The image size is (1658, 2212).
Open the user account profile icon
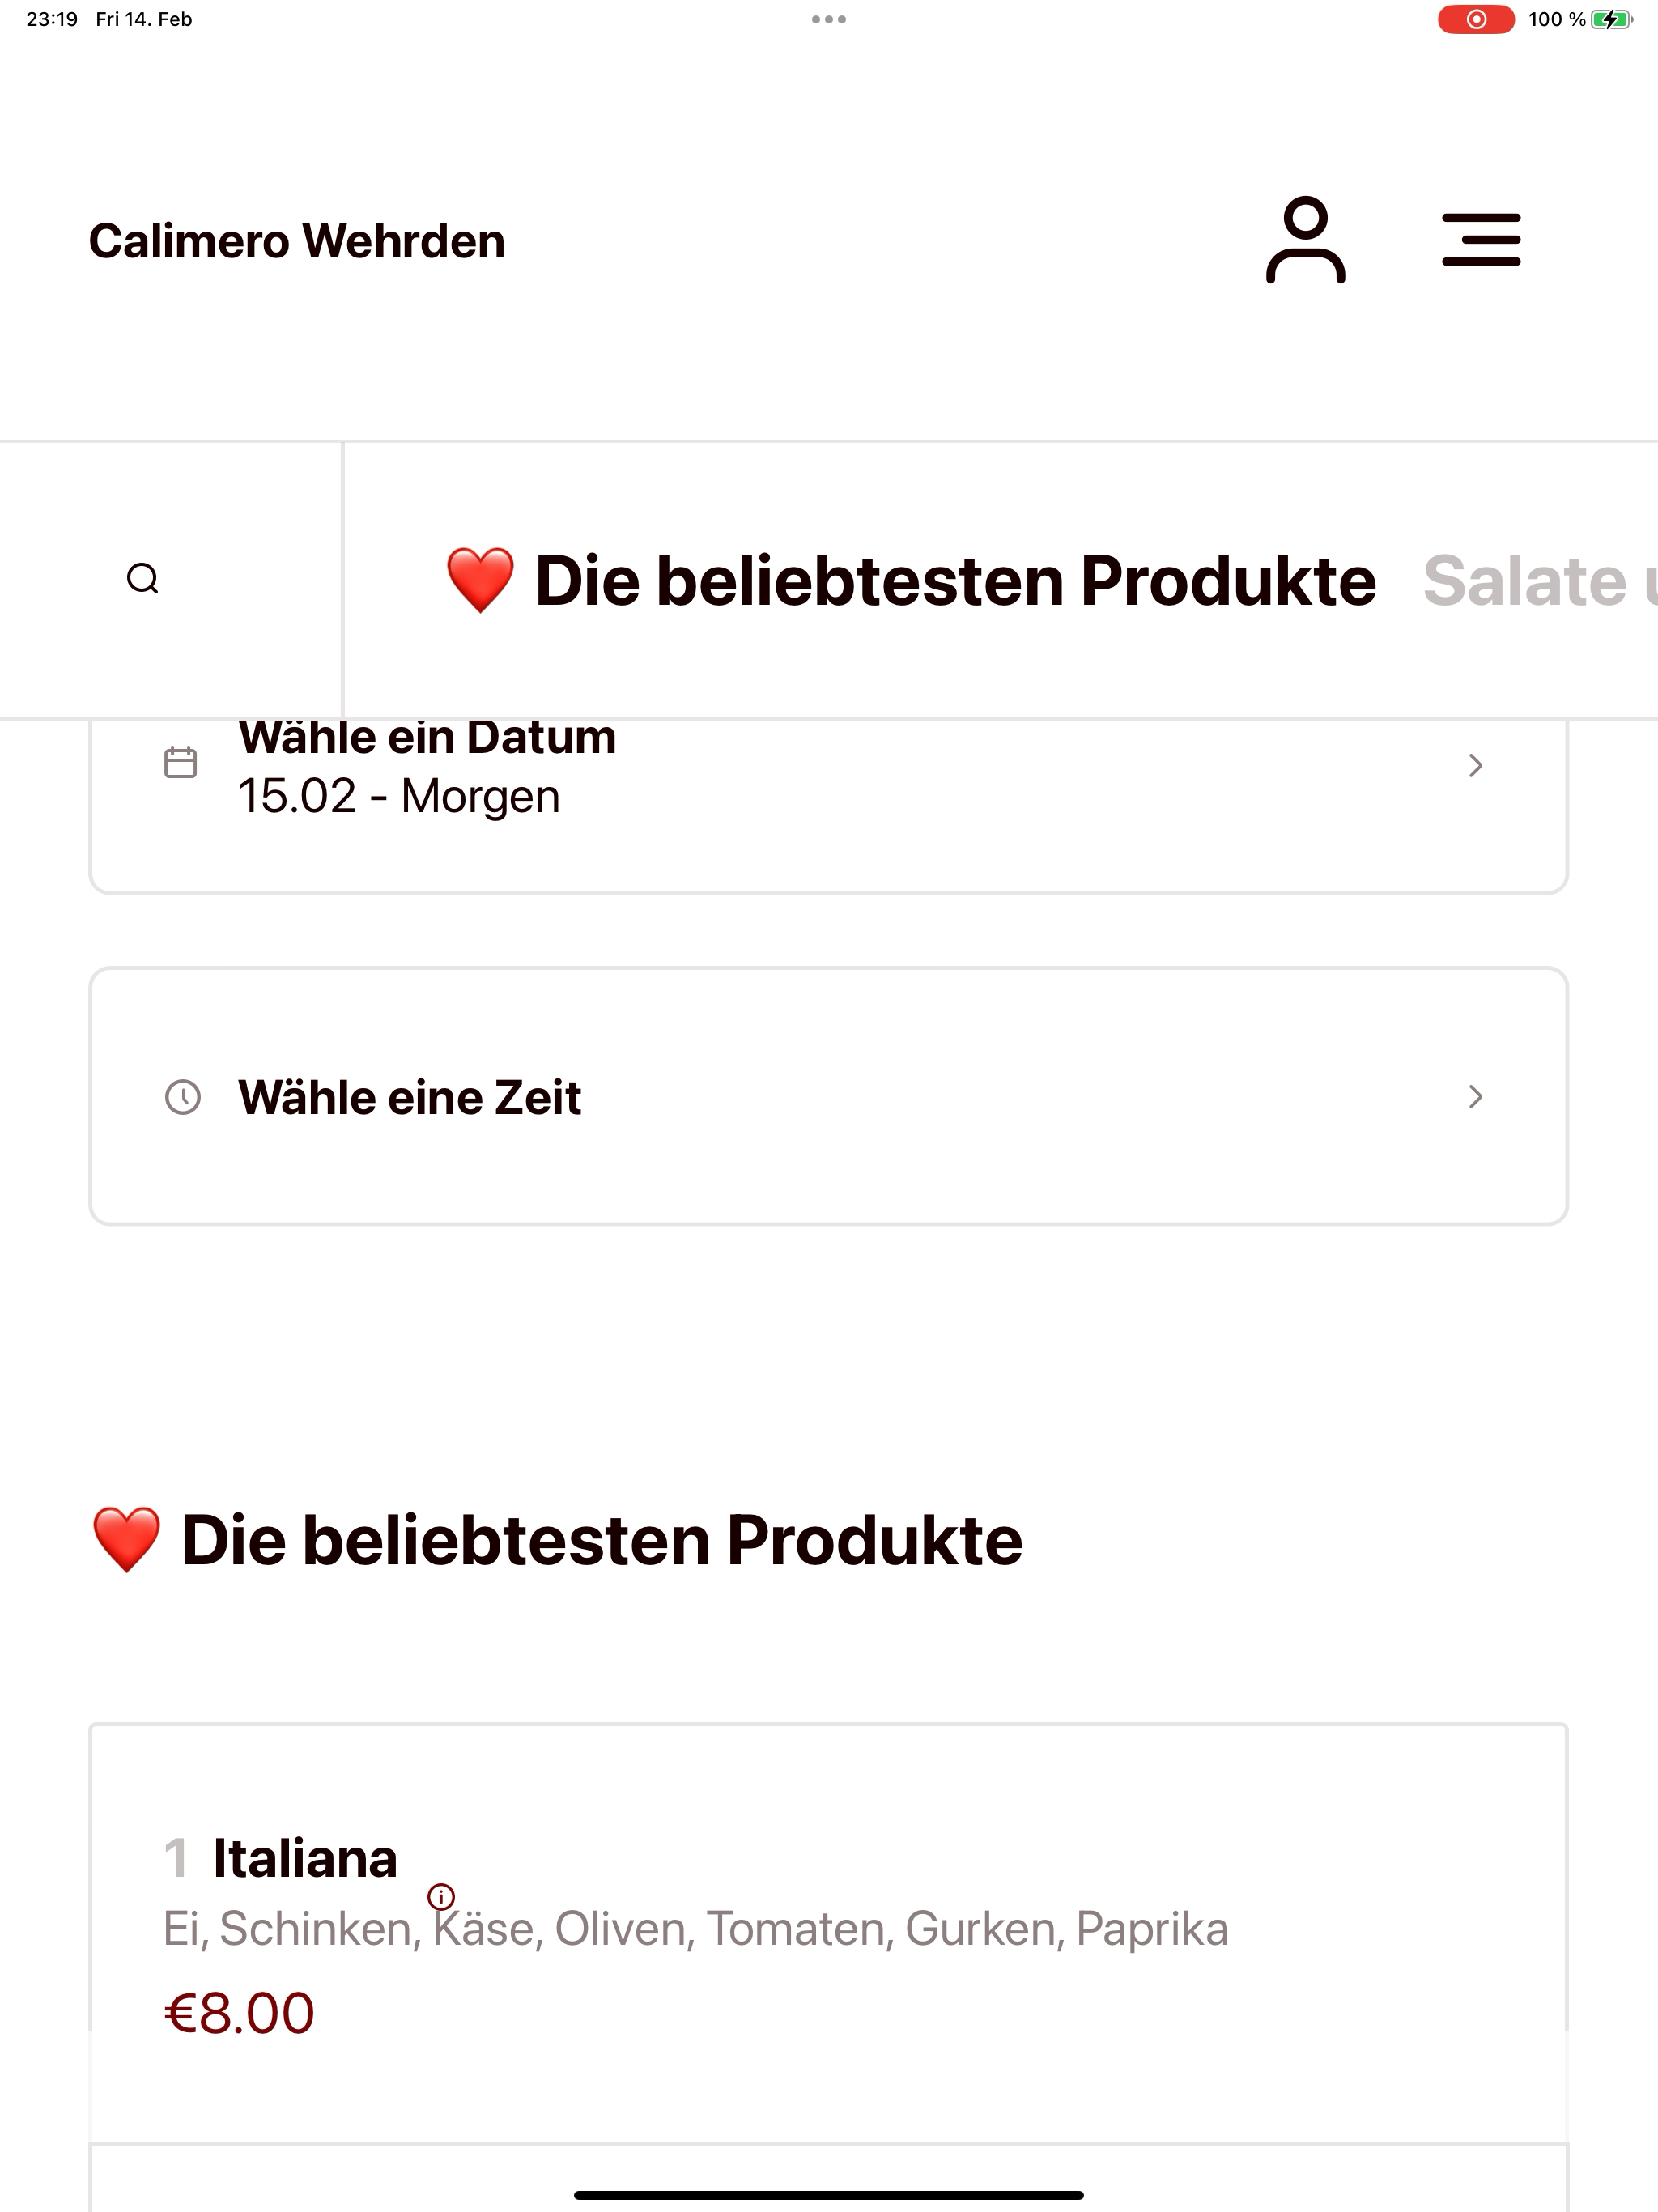(x=1305, y=240)
